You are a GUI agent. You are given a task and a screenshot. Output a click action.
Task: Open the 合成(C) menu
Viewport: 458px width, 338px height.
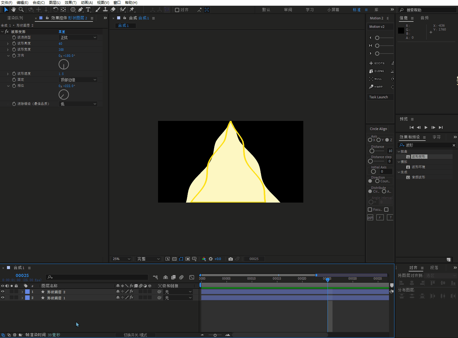pyautogui.click(x=38, y=3)
